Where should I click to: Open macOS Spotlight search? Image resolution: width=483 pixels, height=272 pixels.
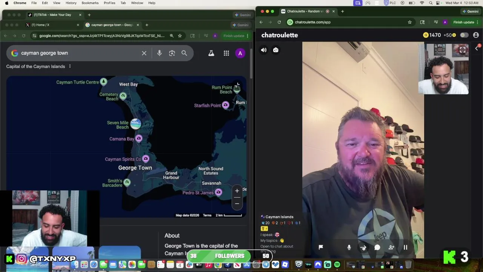pyautogui.click(x=431, y=3)
